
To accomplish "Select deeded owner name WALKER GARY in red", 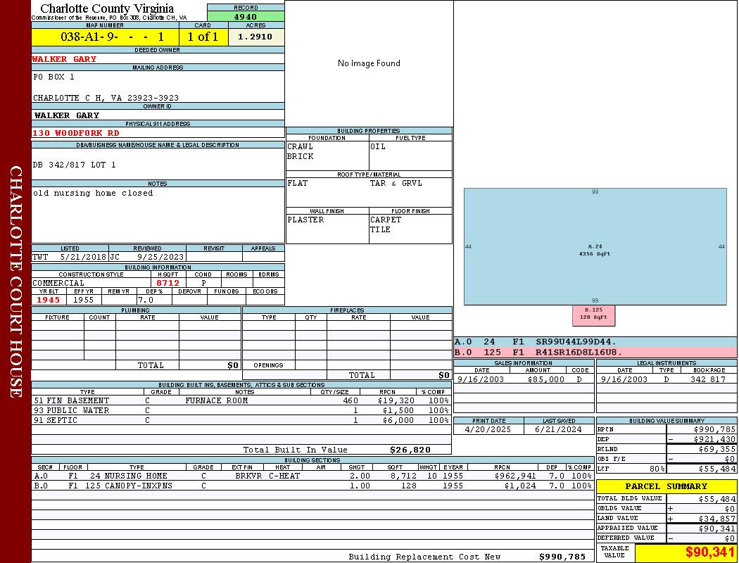I will 64,59.
